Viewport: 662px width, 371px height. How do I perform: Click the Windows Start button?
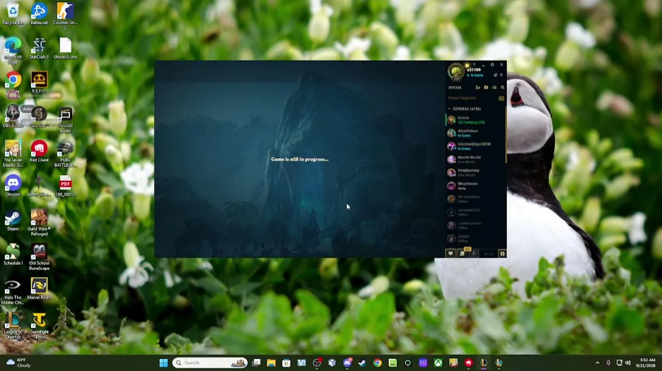(x=163, y=363)
